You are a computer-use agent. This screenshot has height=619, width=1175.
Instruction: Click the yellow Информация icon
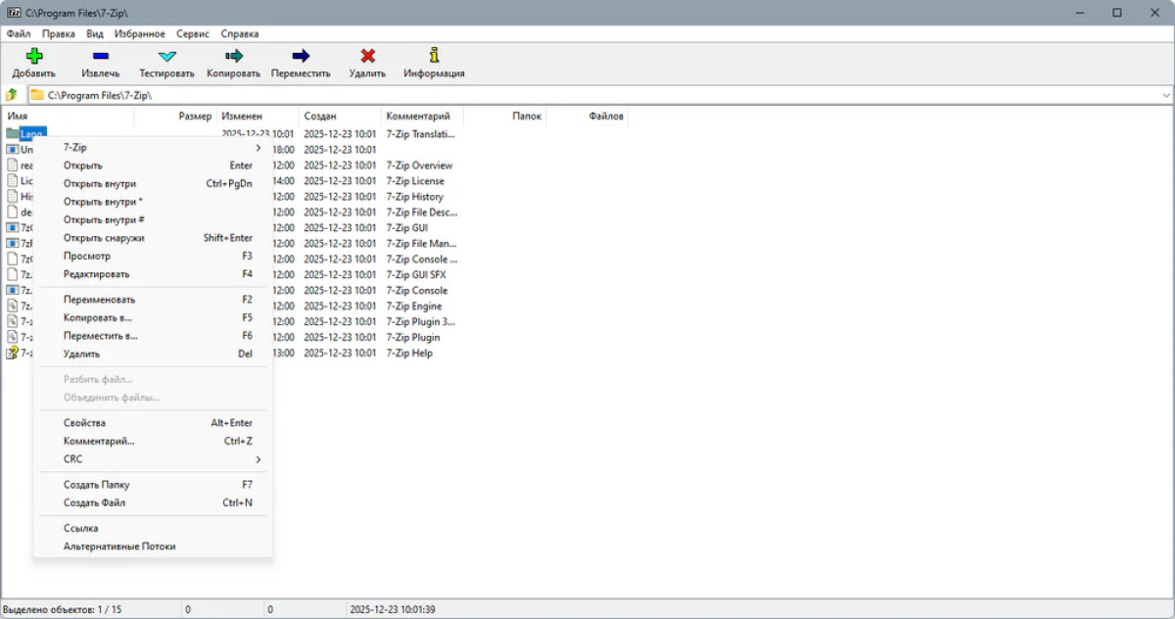point(434,57)
